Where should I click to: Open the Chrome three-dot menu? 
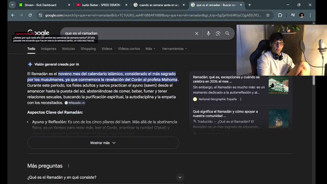pos(310,15)
